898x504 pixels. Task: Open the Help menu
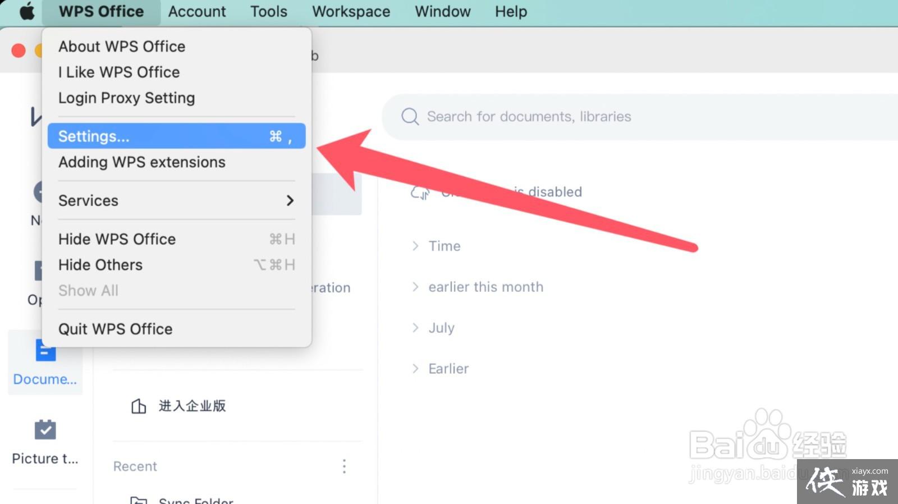(511, 11)
